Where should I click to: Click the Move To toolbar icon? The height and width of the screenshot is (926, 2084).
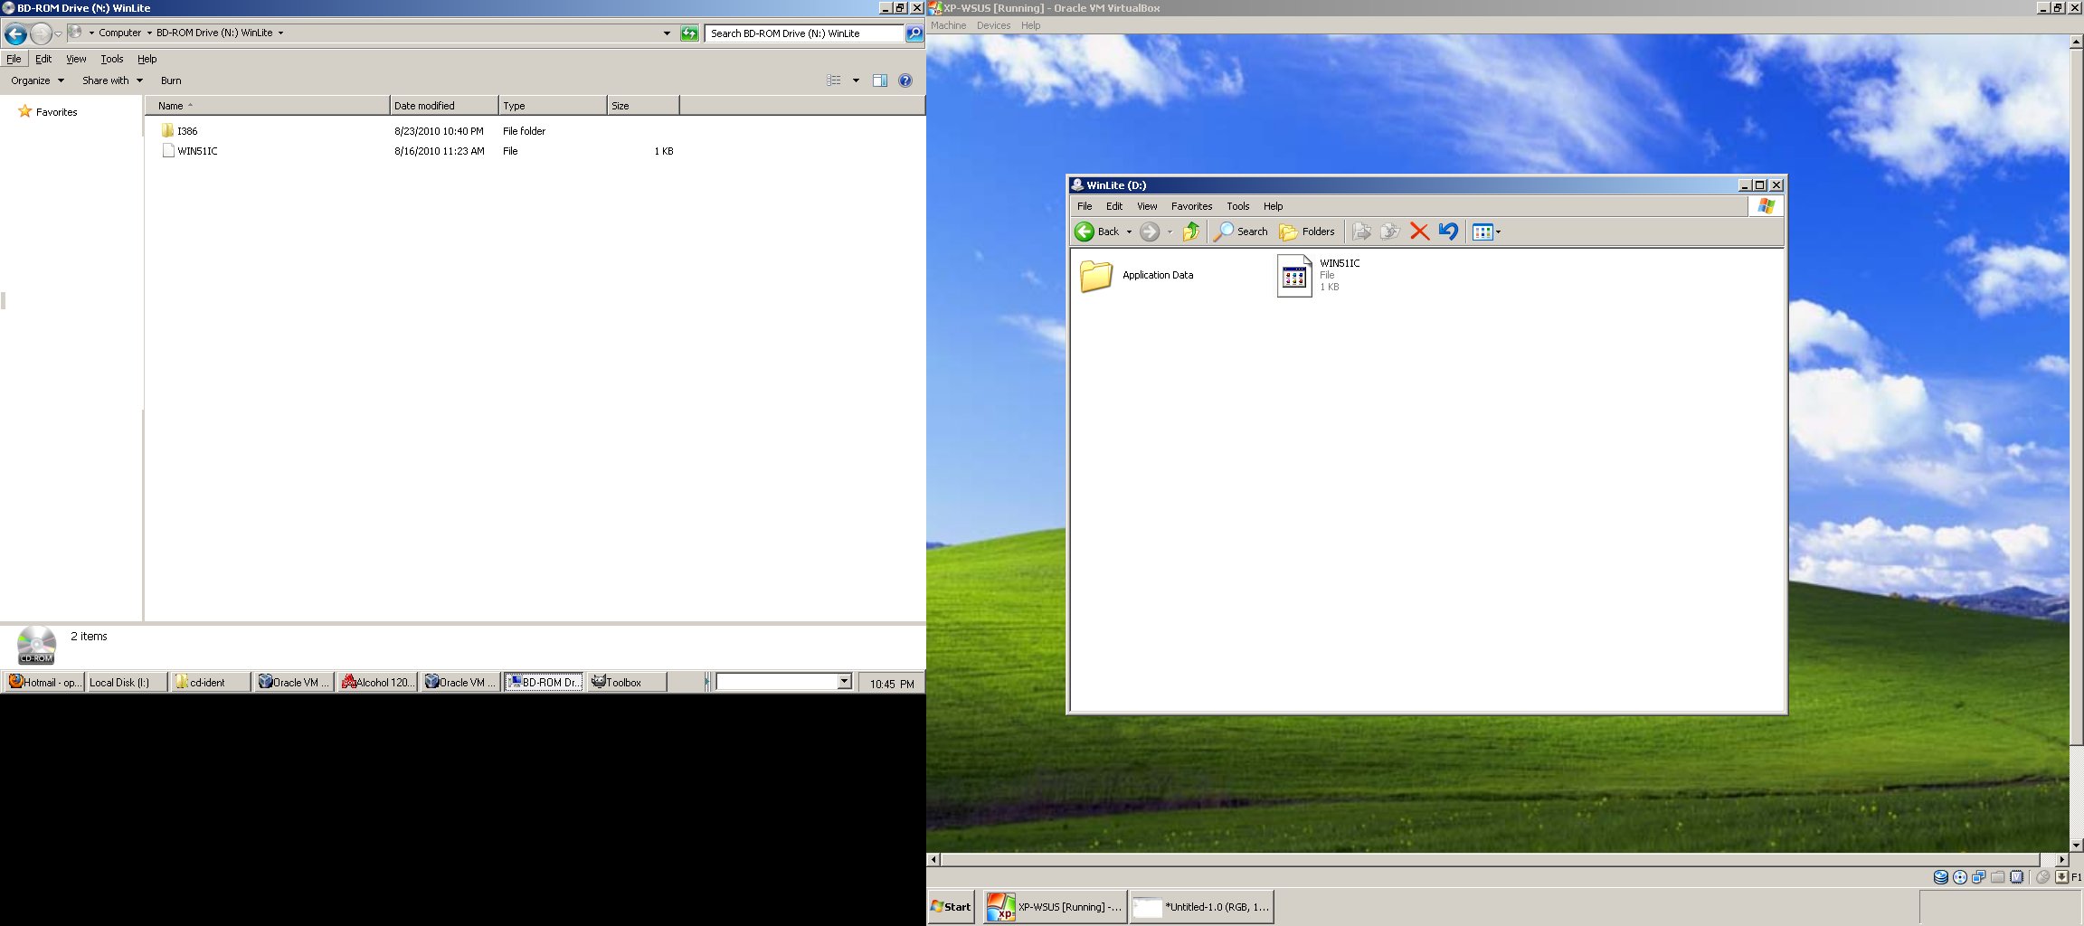coord(1361,231)
